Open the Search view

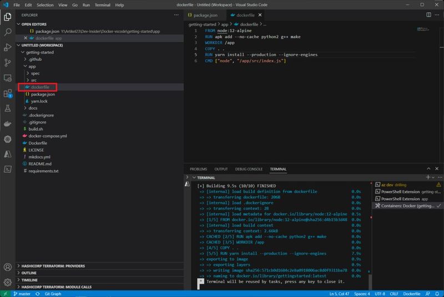8,32
